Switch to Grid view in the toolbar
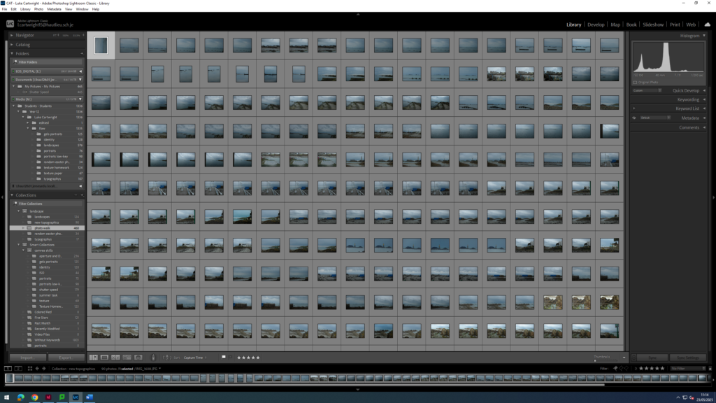716x403 pixels. click(x=94, y=358)
